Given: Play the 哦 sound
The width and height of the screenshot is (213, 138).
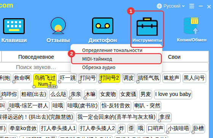Looking at the screenshot, I should 141,129.
